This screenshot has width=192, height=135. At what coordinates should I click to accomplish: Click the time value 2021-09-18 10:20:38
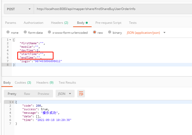pyautogui.click(x=54, y=120)
